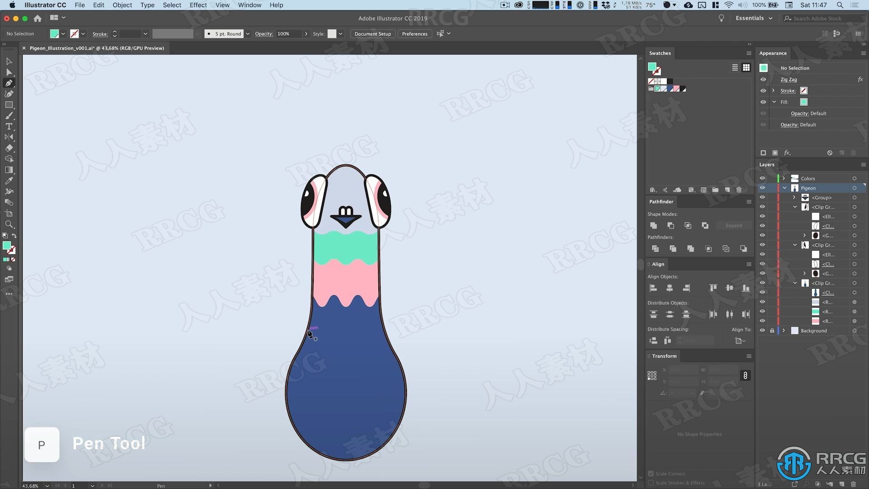
Task: Click Intersect shape mode in Pathfinder
Action: (x=688, y=225)
